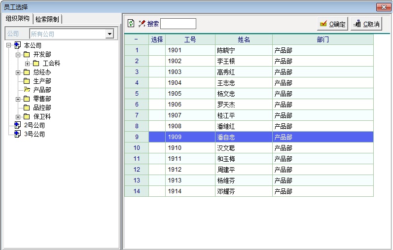
Task: Click the green refresh icon in toolbar
Action: (x=131, y=23)
